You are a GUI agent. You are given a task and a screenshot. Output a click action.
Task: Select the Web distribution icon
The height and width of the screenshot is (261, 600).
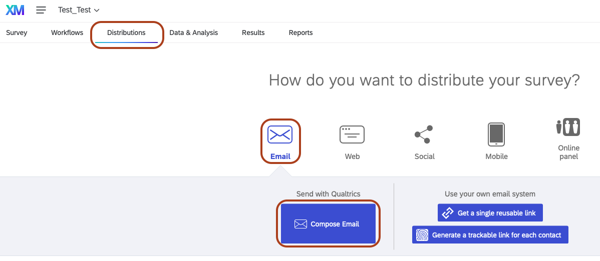352,134
